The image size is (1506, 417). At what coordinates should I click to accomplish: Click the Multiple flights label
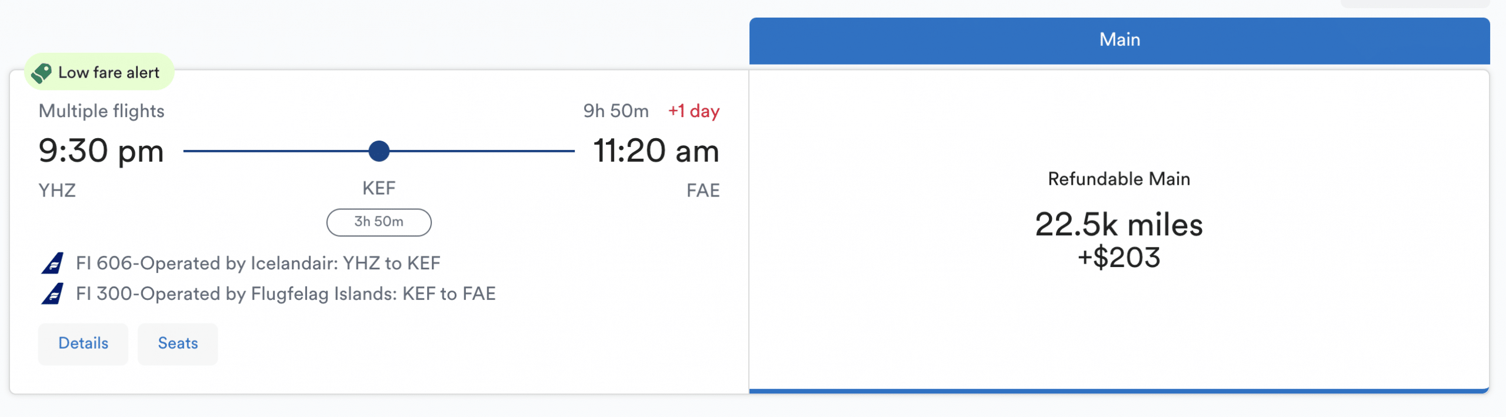101,111
